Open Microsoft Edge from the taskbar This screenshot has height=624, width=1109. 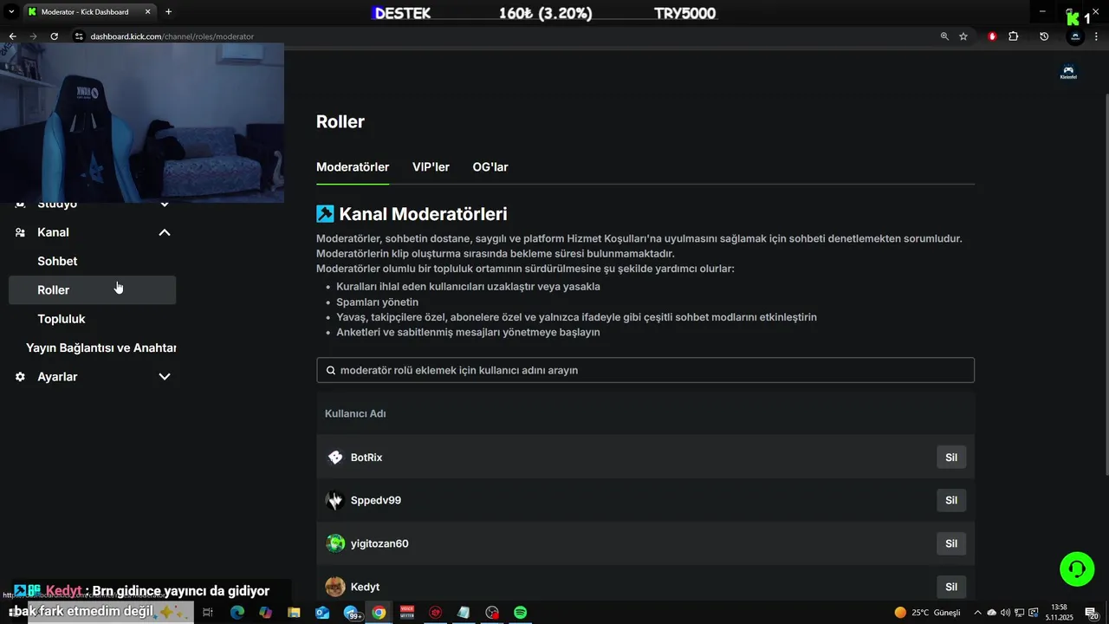(x=237, y=612)
